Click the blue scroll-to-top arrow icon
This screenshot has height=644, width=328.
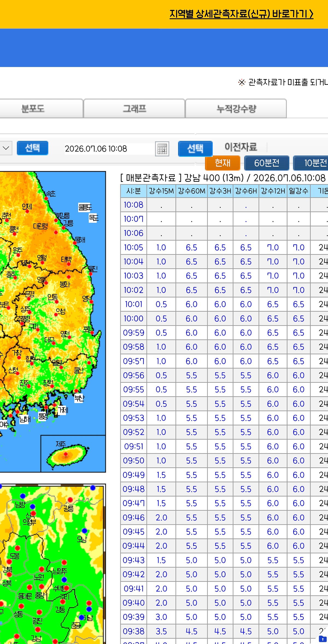tap(323, 639)
